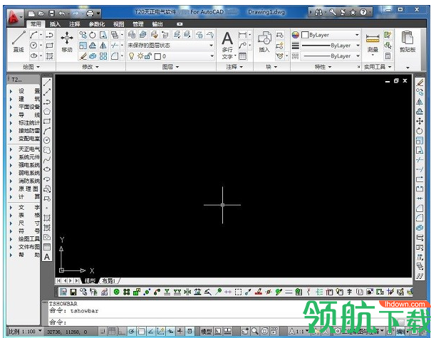Click the Favorites star icon in title bar
431x338 pixels.
pos(353,12)
